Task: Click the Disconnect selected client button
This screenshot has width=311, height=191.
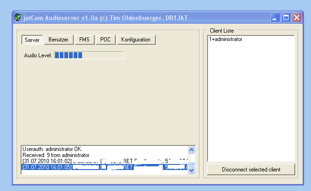Action: 251,169
